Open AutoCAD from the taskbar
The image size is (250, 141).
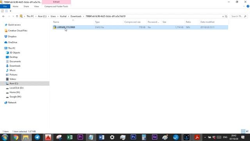[48, 137]
